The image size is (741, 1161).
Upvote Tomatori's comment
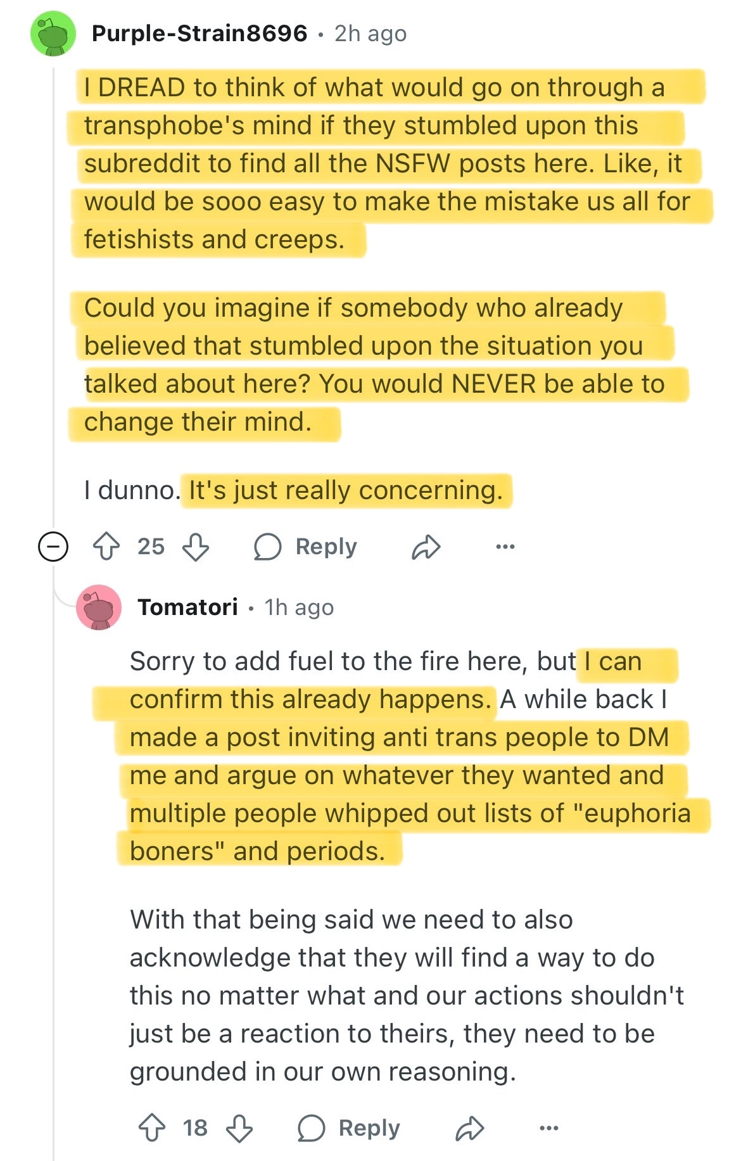coord(152,1128)
